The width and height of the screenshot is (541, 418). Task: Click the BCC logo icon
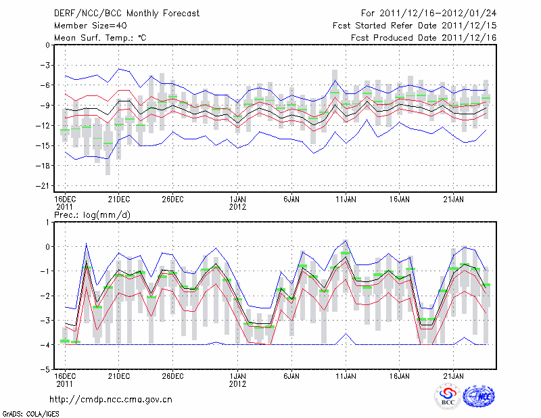pos(446,397)
